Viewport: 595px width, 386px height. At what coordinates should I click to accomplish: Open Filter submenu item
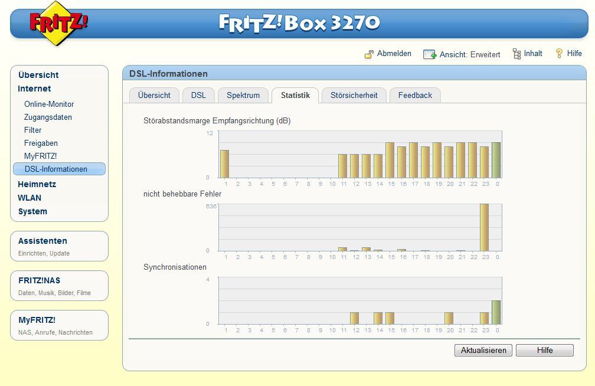coord(32,130)
